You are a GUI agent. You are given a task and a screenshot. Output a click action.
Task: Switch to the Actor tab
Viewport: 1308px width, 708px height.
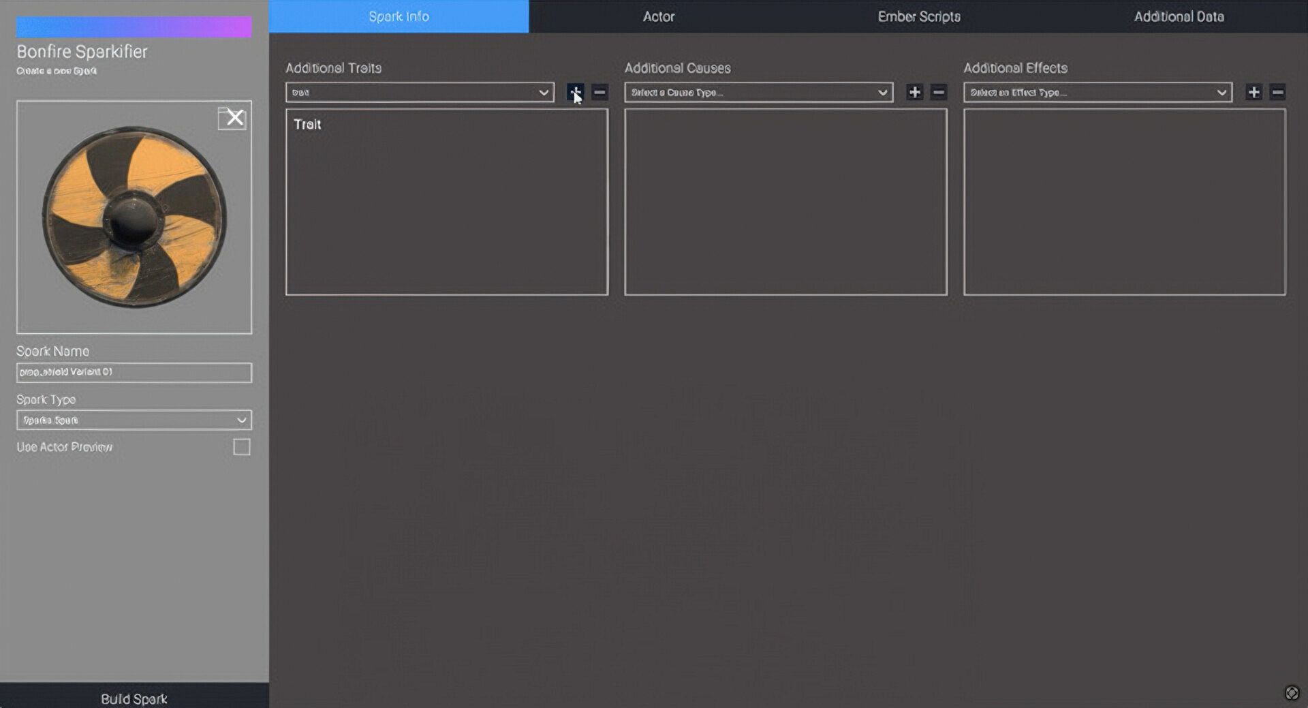659,16
